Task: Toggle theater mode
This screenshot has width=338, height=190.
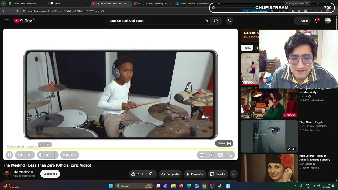Action: [220, 155]
